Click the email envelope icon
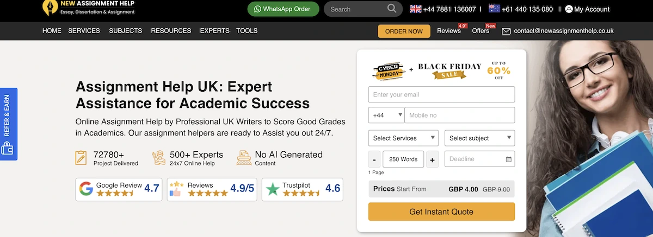653x237 pixels. pos(506,31)
